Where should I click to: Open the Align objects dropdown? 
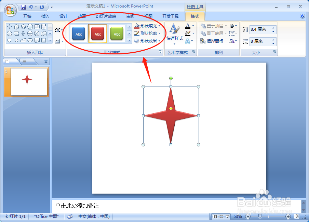point(233,26)
